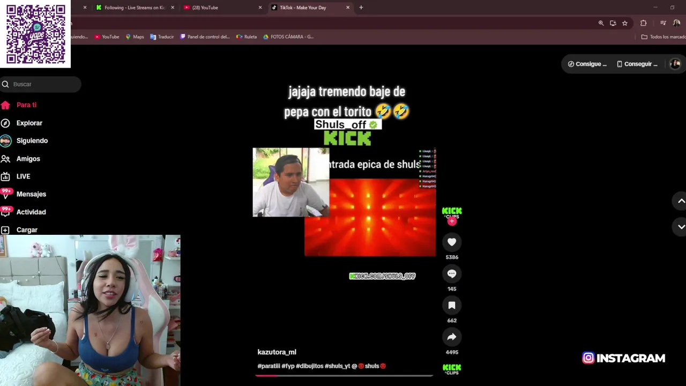The image size is (686, 386).
Task: Seek the video progress bar
Action: [x=344, y=375]
